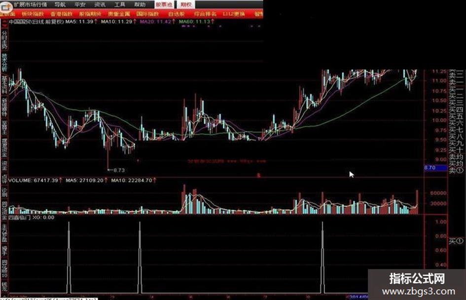Screen dimensions: 466x300
Task: Open the 导航 menu
Action: [60, 4]
